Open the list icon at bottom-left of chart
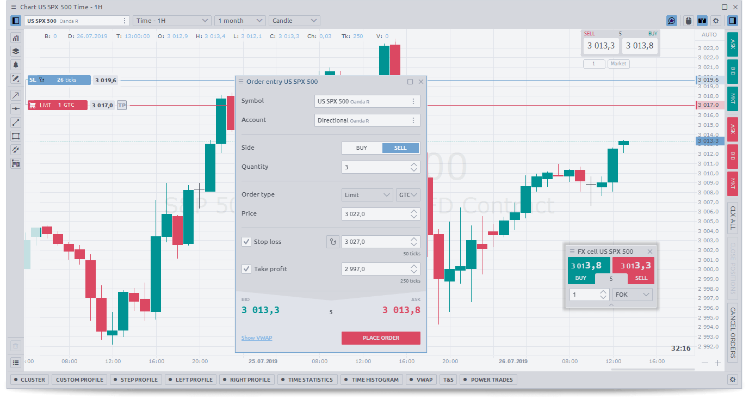Screen dimensions: 749x398 [x=16, y=362]
